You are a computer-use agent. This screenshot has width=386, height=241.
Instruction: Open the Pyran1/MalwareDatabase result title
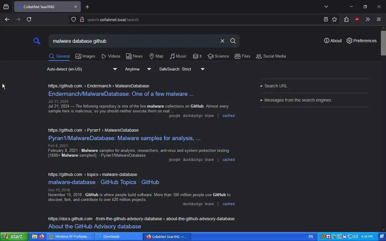[124, 138]
